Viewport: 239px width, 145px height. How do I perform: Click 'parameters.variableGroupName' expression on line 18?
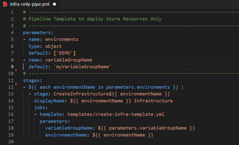tap(148, 128)
